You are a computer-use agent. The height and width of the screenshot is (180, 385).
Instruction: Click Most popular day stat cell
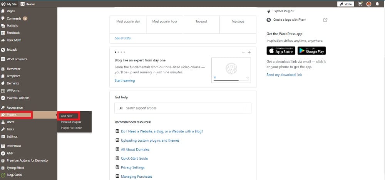[x=128, y=25]
